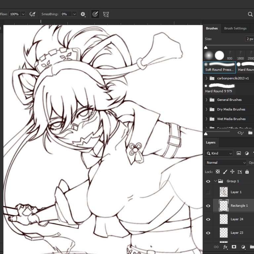This screenshot has height=254, width=254.
Task: Open the Flow percentage dropdown arrow
Action: pos(23,14)
